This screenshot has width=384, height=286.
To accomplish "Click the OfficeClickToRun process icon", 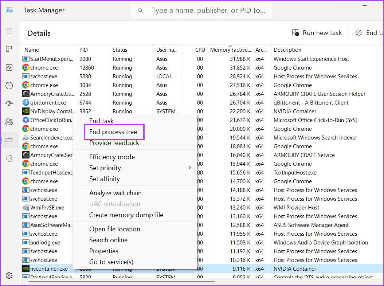I will coord(26,120).
